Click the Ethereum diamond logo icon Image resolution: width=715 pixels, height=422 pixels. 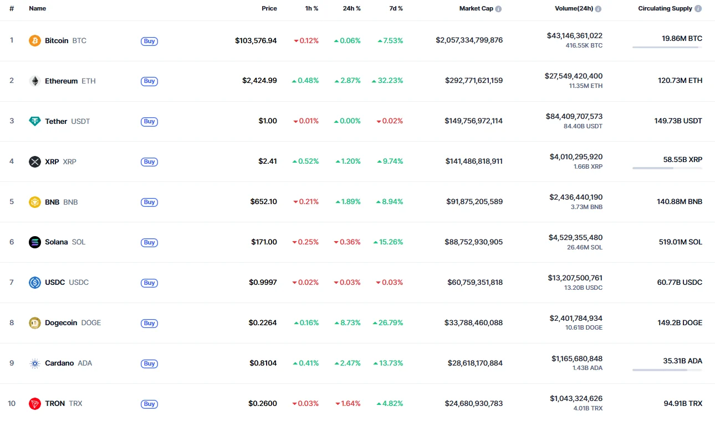(x=35, y=81)
